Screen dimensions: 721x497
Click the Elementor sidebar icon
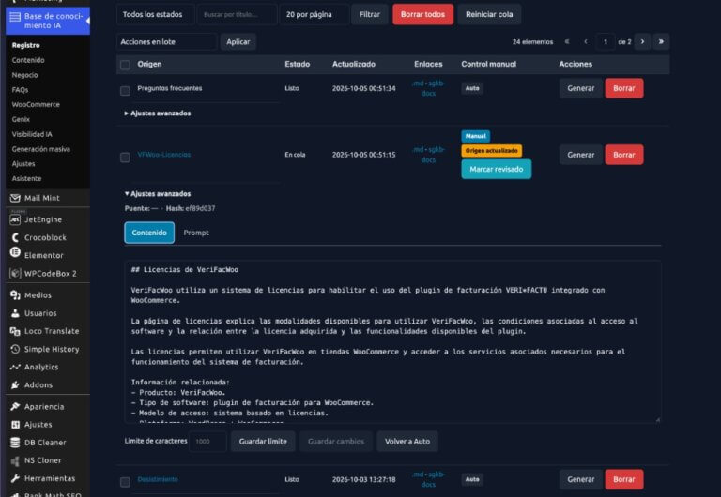click(x=15, y=252)
